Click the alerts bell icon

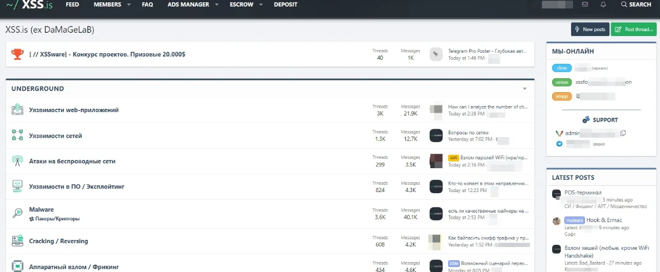click(x=603, y=4)
